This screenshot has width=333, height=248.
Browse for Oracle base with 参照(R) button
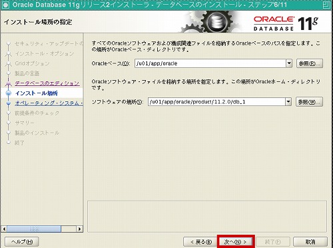[x=310, y=63]
